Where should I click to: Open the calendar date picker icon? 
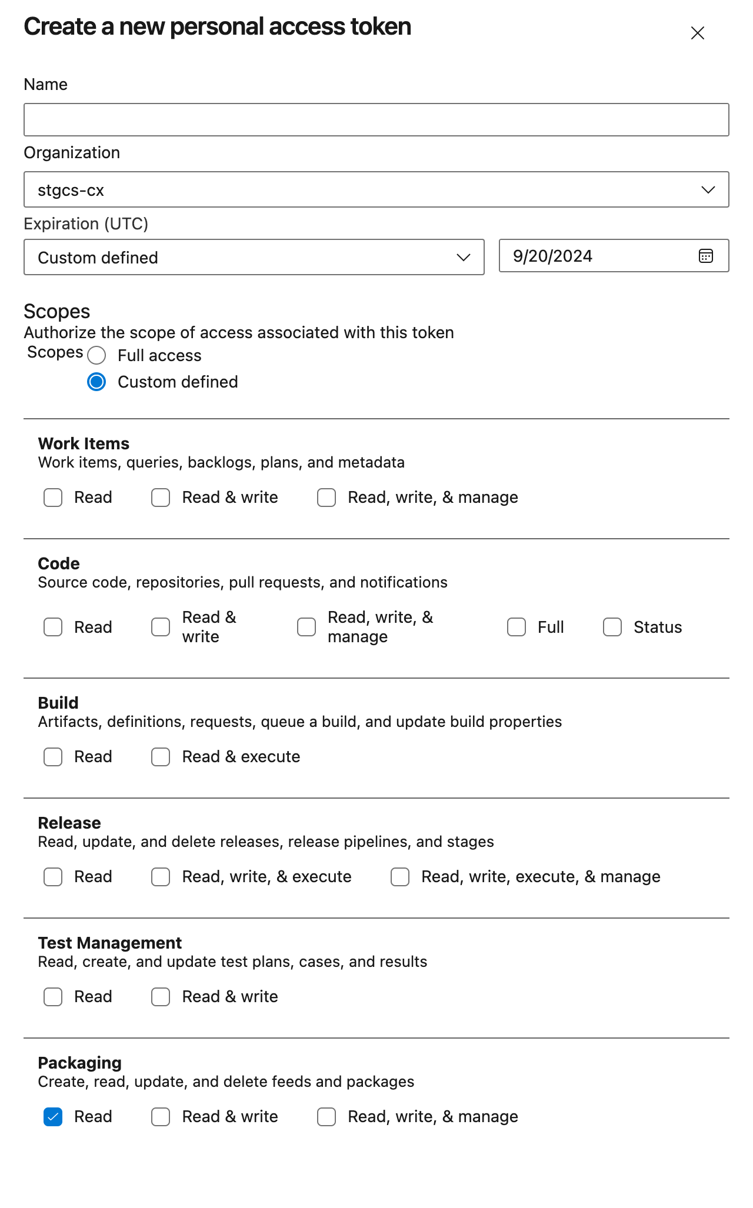point(705,256)
